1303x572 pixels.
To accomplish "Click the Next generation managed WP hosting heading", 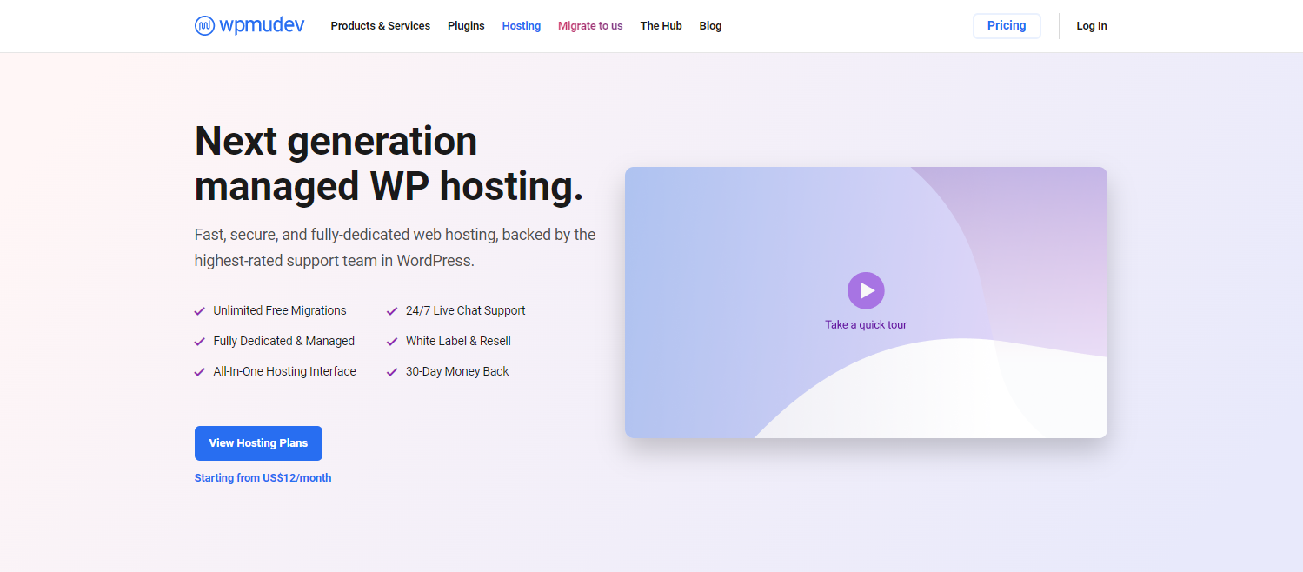I will click(x=389, y=164).
